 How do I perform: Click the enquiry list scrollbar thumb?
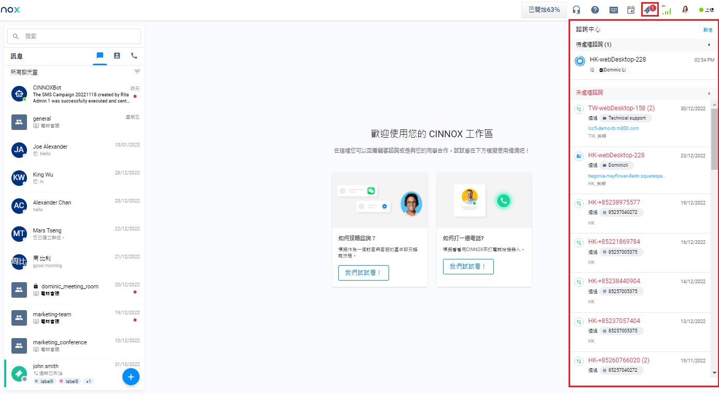[714, 139]
